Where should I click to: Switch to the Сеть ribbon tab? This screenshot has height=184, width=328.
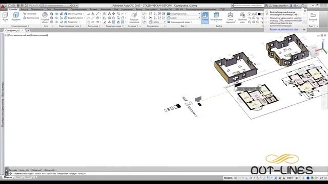point(49,9)
